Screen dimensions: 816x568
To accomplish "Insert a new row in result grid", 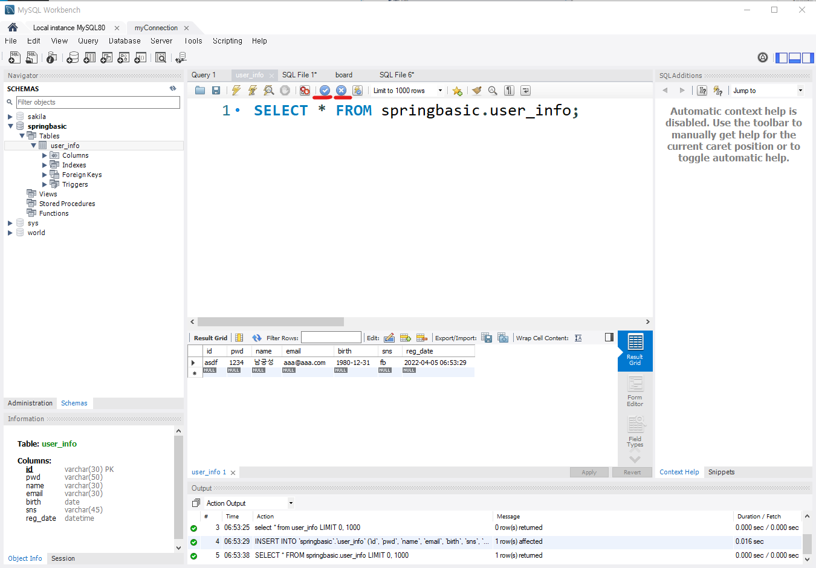I will click(x=406, y=338).
